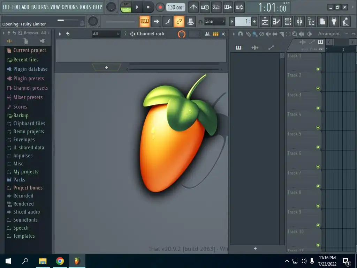The width and height of the screenshot is (357, 268).
Task: Select the playlist paint brush tool
Action: 255,34
